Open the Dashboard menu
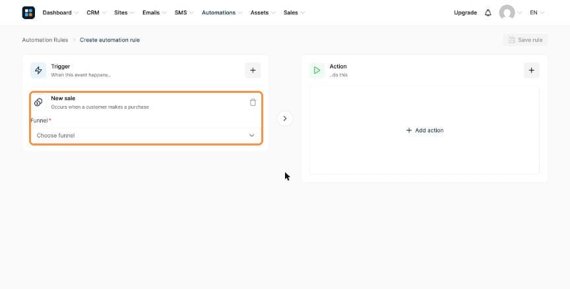Viewport: 570px width, 289px height. tap(60, 13)
